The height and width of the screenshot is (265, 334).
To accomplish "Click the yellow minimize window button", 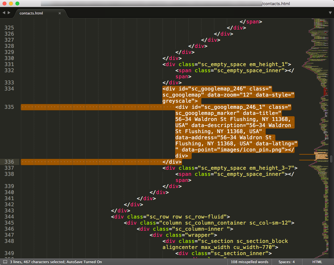I will [x=11, y=4].
